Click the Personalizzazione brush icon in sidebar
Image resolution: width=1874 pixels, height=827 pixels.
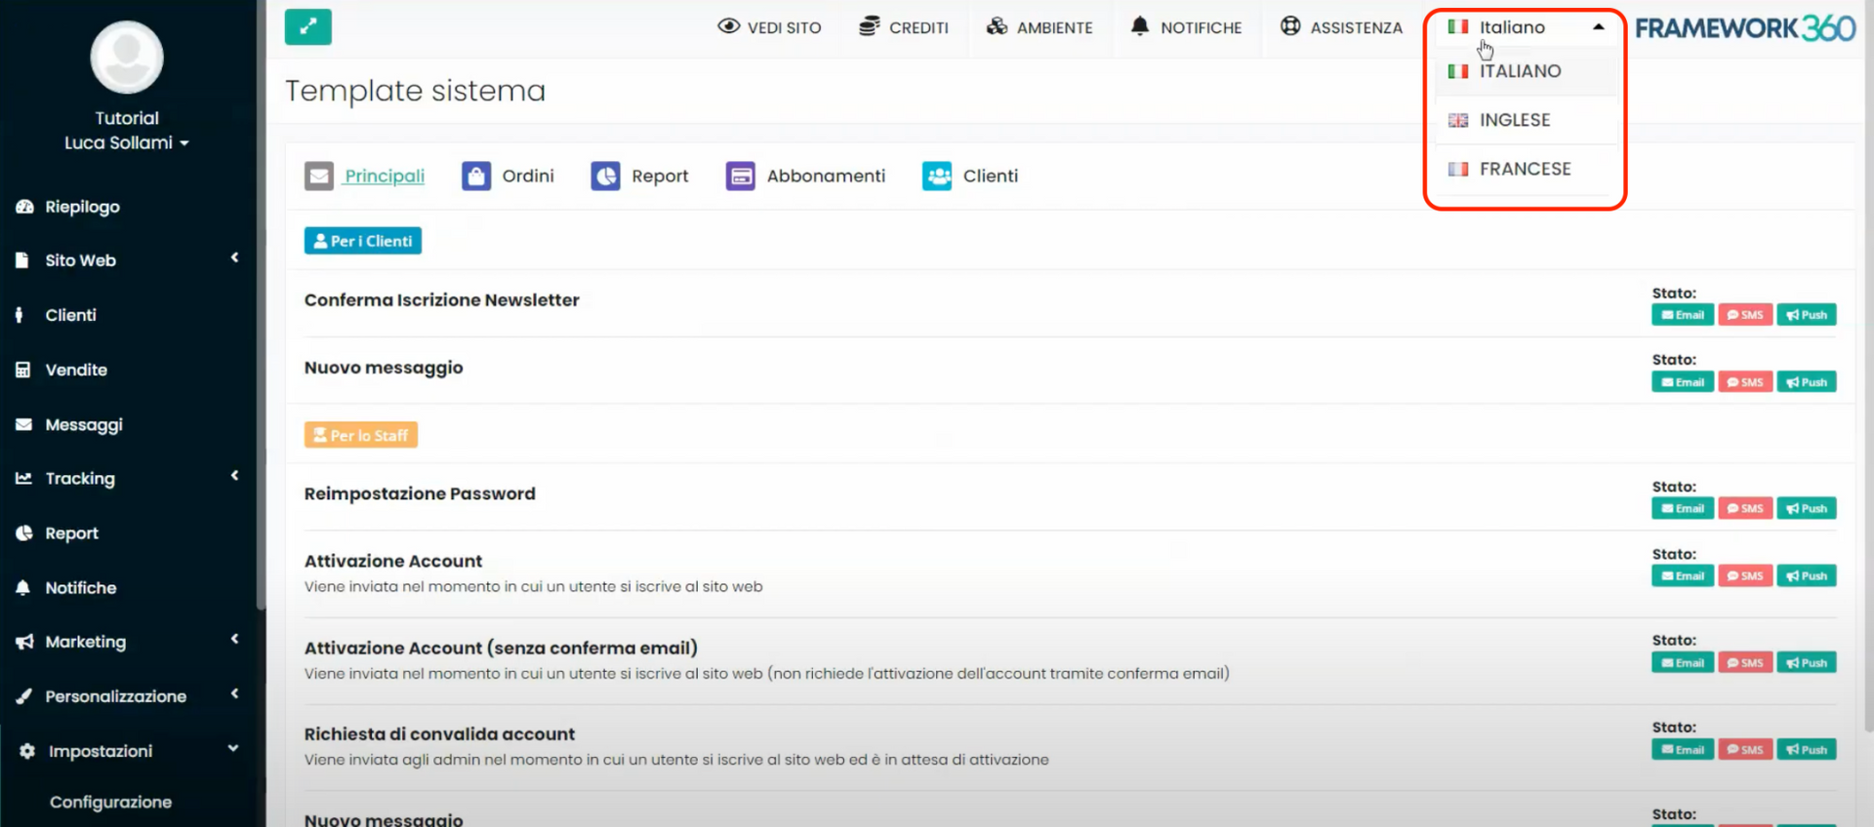coord(24,696)
